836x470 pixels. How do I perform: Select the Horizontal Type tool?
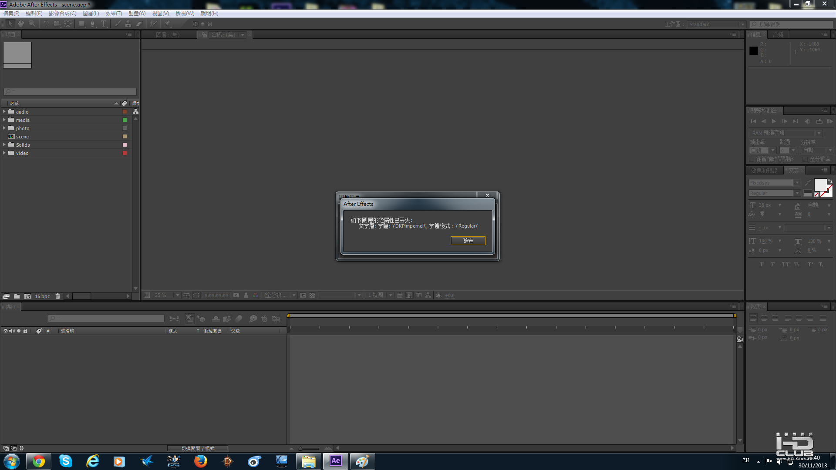[x=104, y=24]
